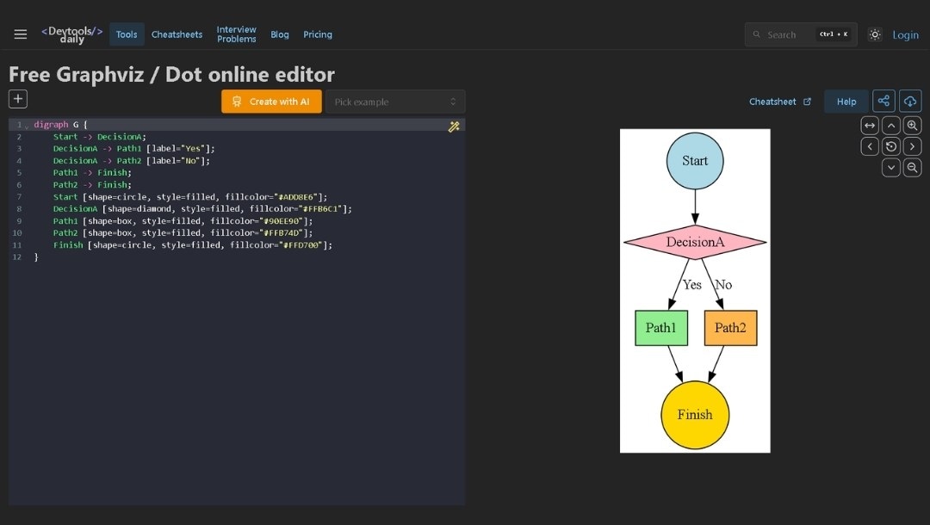Click the Login link

(x=906, y=35)
